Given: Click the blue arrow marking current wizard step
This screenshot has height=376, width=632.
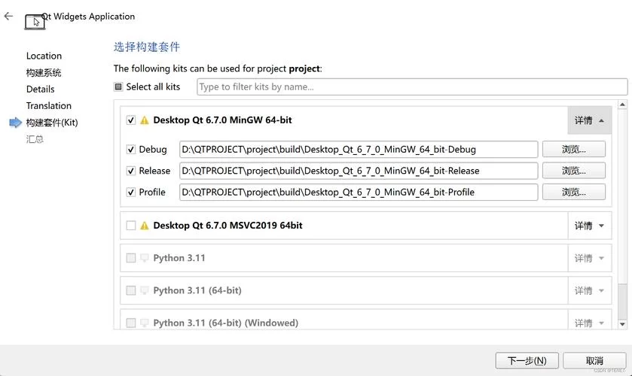Looking at the screenshot, I should [x=15, y=123].
